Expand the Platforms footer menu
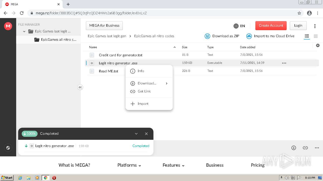The image size is (323, 181). click(129, 165)
